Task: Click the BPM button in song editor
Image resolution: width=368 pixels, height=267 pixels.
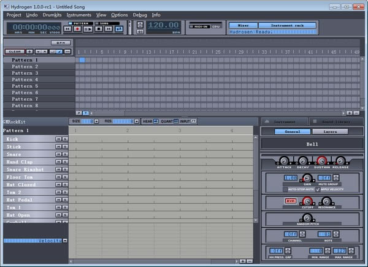Action: click(61, 43)
